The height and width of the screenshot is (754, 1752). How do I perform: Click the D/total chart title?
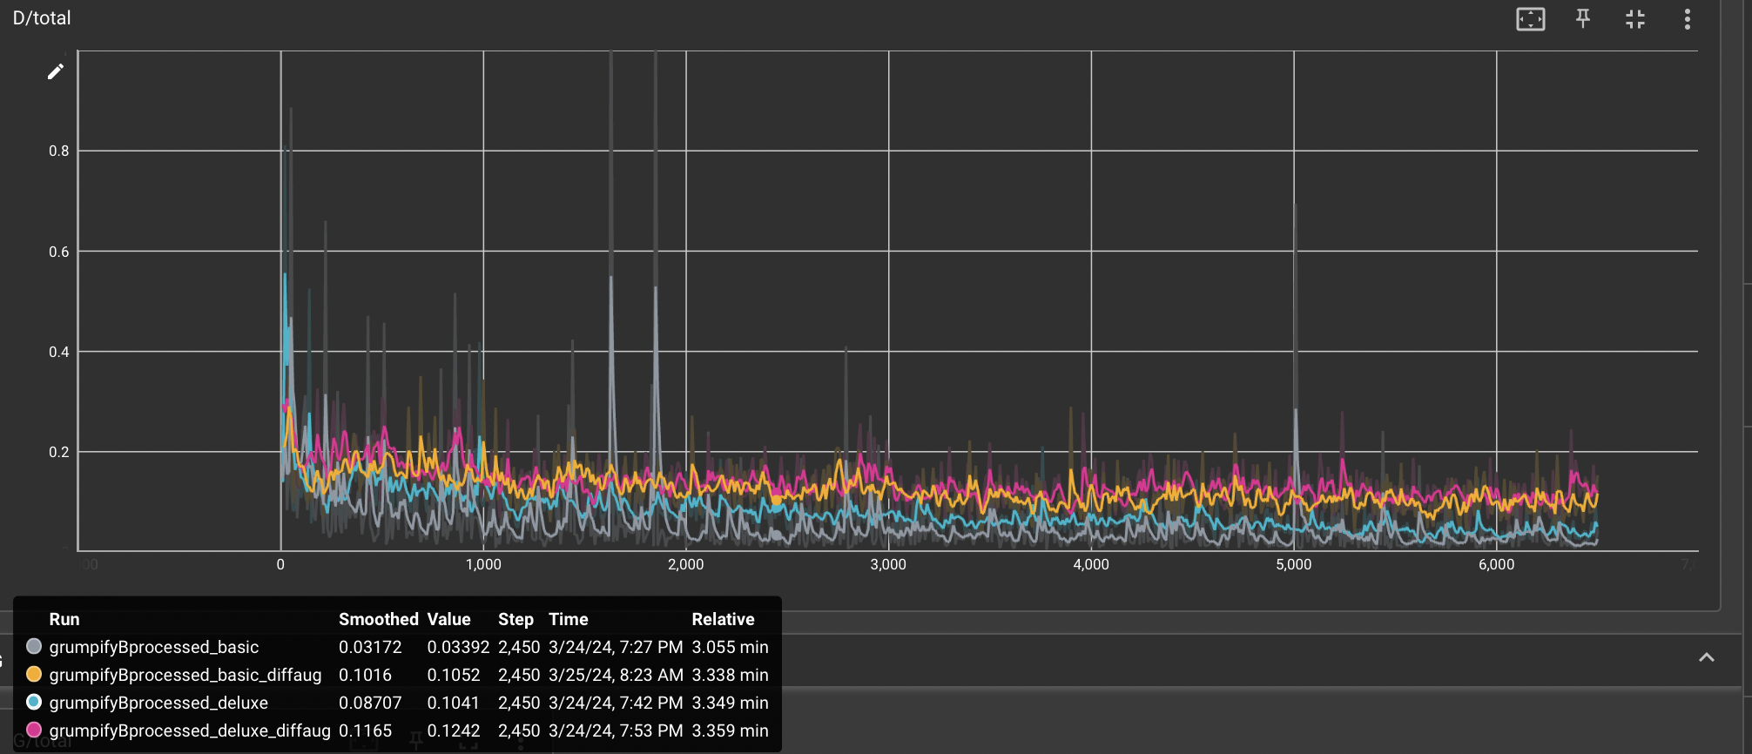pos(42,18)
